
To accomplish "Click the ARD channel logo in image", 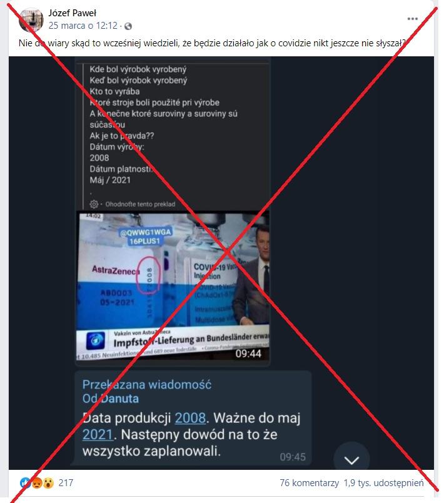I will 96,340.
